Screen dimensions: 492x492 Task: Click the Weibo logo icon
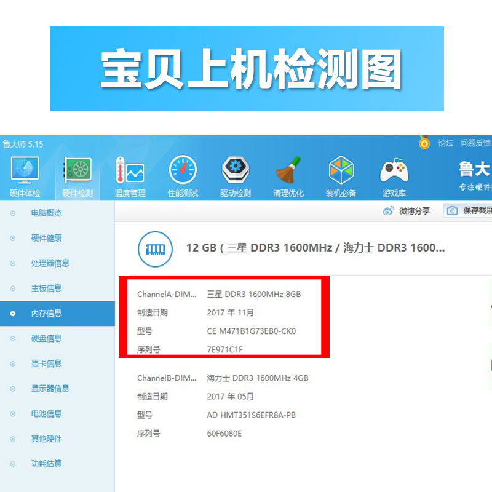(388, 211)
